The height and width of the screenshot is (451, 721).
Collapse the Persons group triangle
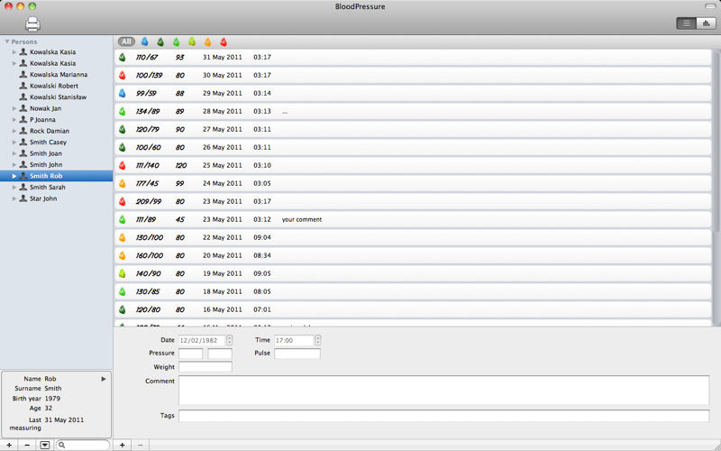pos(7,41)
